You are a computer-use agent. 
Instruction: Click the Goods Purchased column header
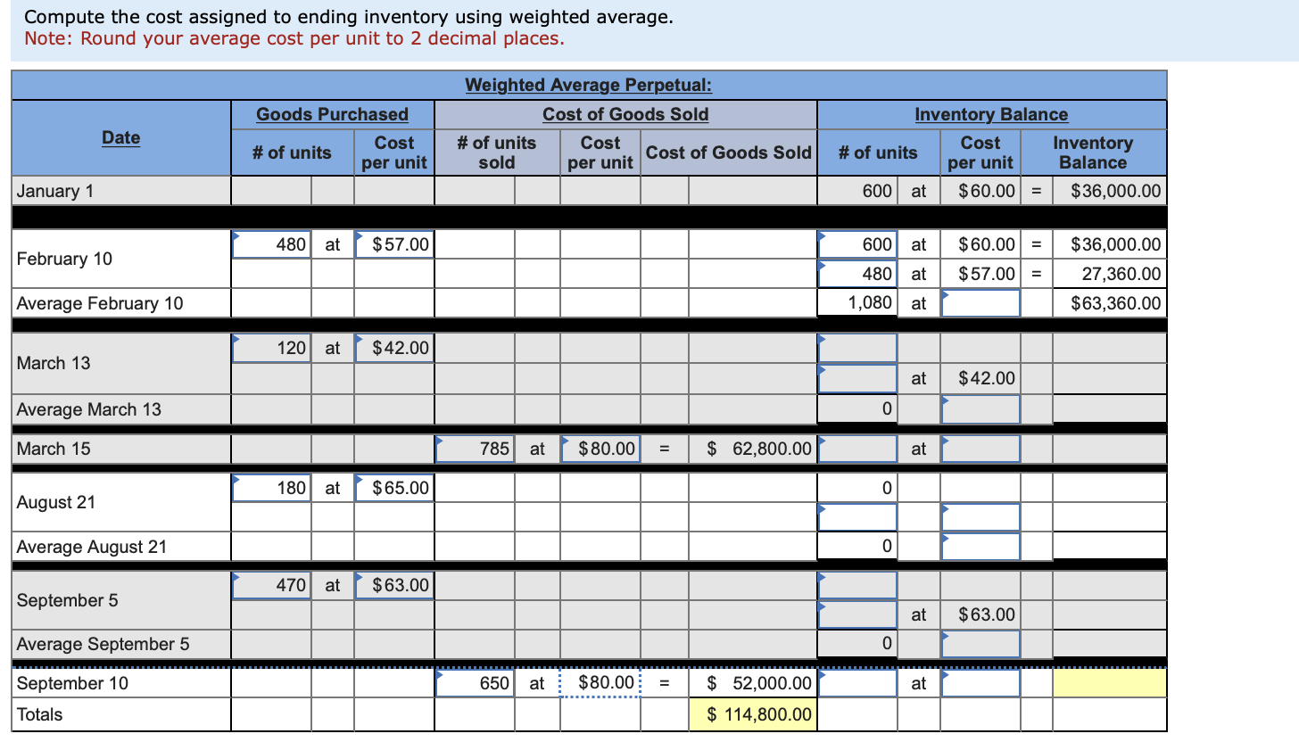pos(332,114)
